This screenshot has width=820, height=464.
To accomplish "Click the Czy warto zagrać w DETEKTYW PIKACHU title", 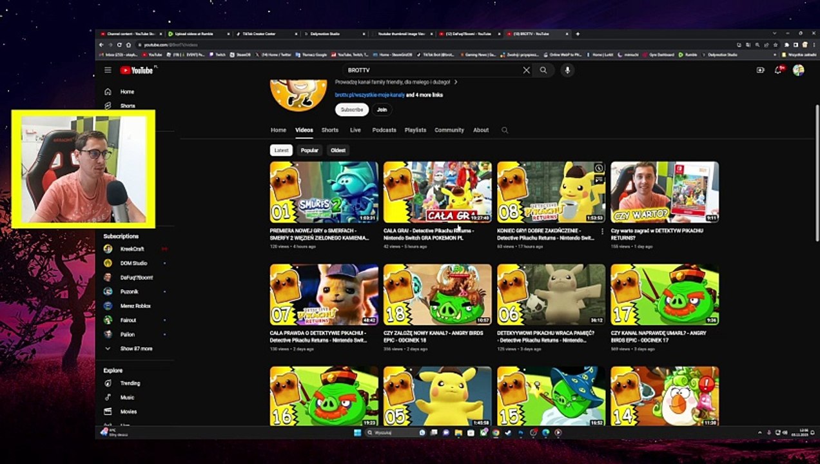I will coord(657,234).
